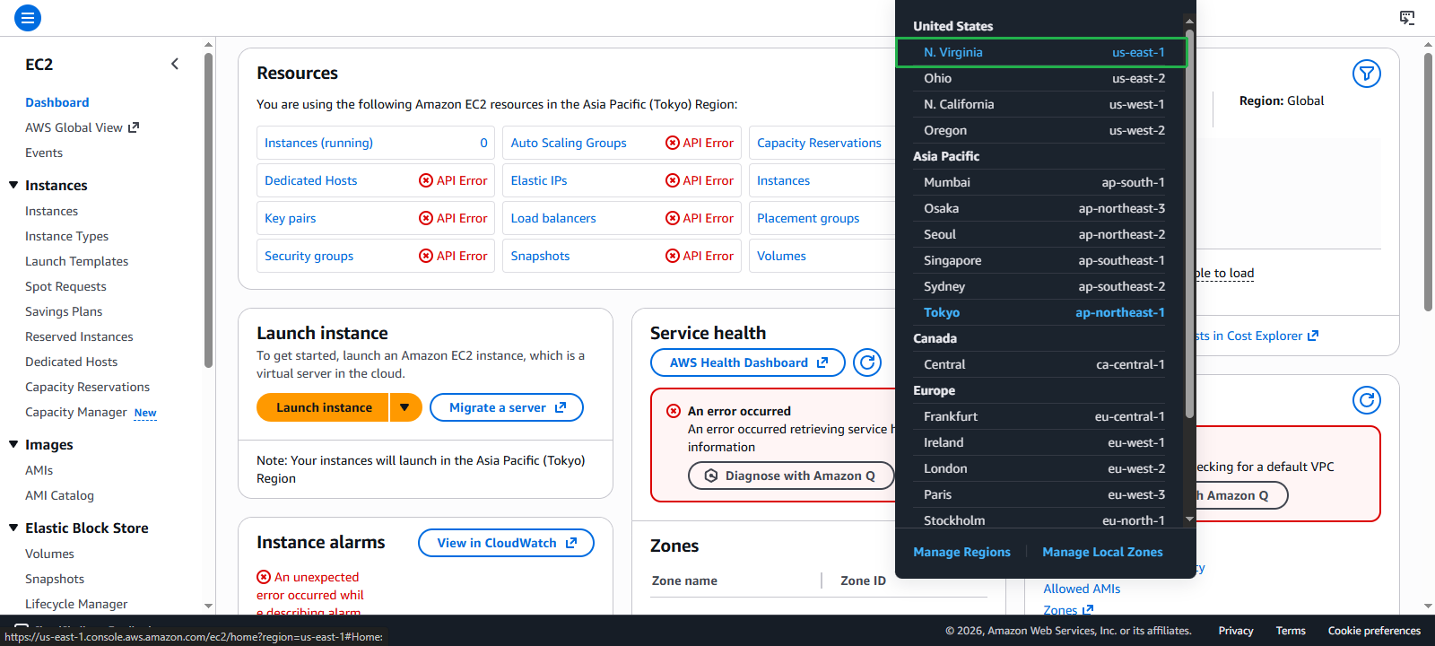Click external link icon on Cost Explorer link

point(1313,336)
